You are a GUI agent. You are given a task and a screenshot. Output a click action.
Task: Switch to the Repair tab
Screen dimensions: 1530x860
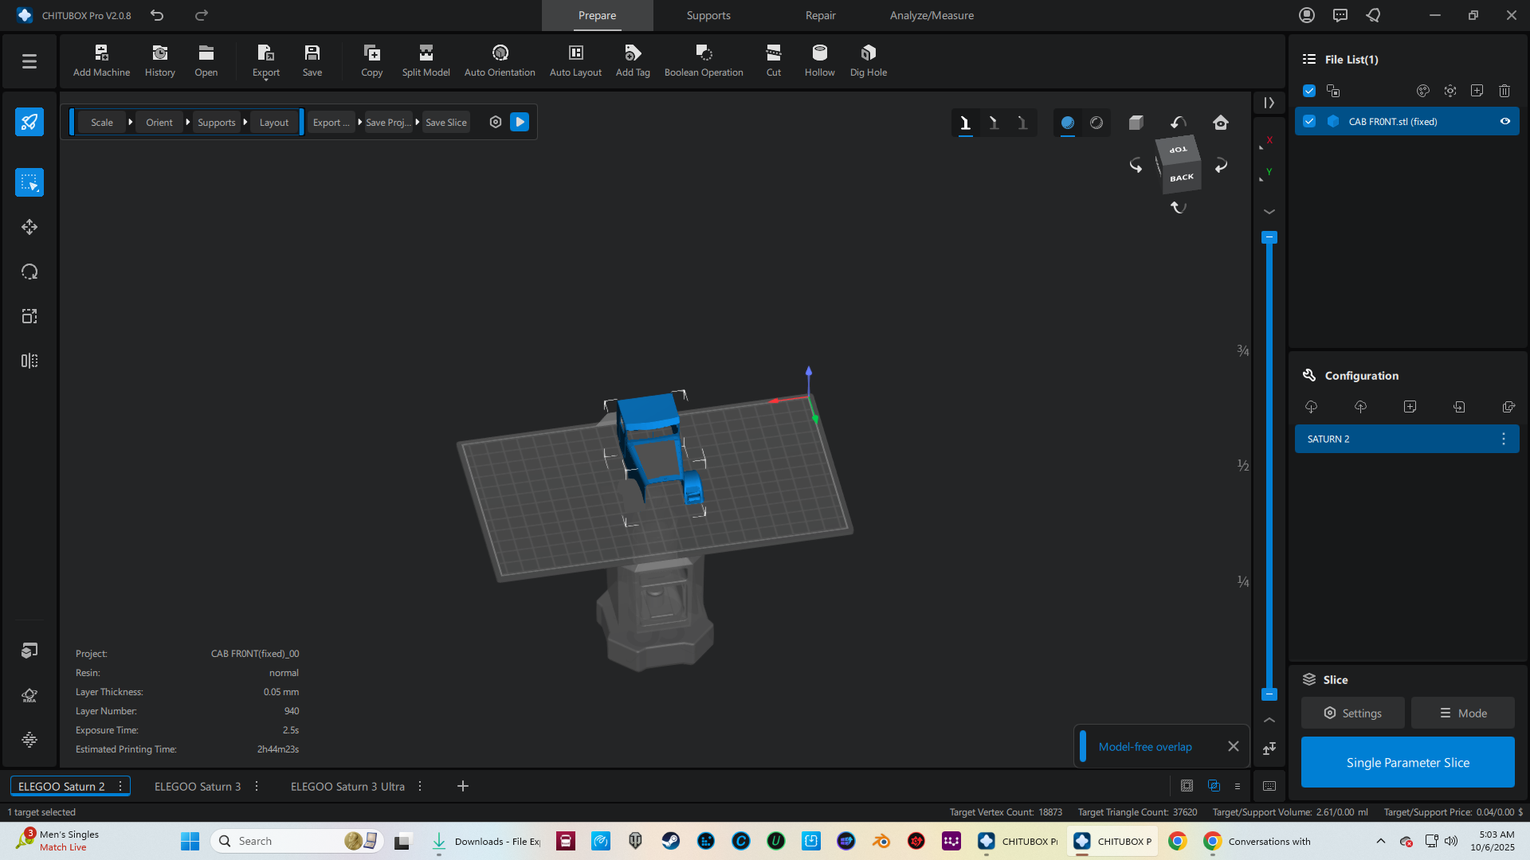(x=820, y=15)
